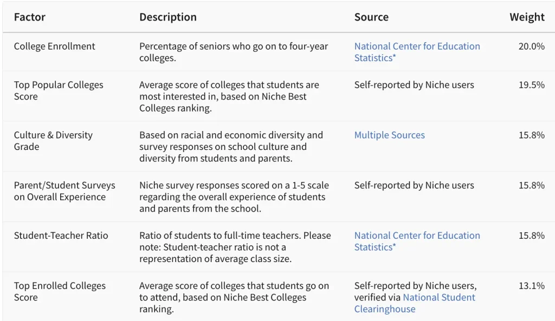The width and height of the screenshot is (555, 321).
Task: Click the Factor column header
Action: [30, 17]
